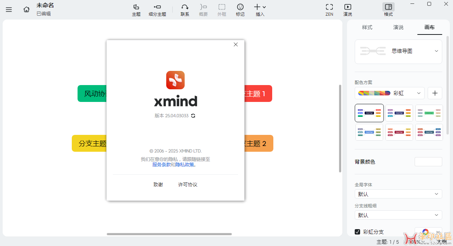Select the navy-center theme in top row
This screenshot has height=246, width=453.
399,113
